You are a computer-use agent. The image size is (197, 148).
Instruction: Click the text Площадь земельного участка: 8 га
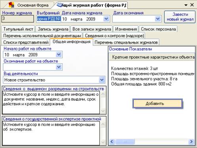[144, 79]
